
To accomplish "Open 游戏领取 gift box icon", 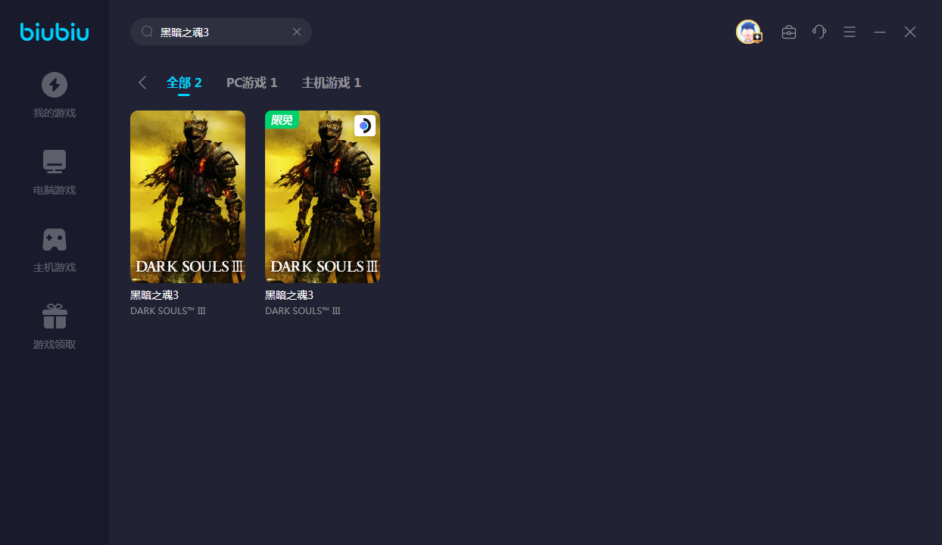I will (55, 316).
